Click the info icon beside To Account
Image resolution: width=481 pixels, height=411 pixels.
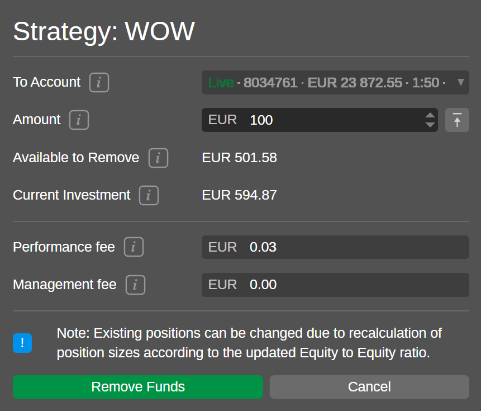tap(99, 83)
